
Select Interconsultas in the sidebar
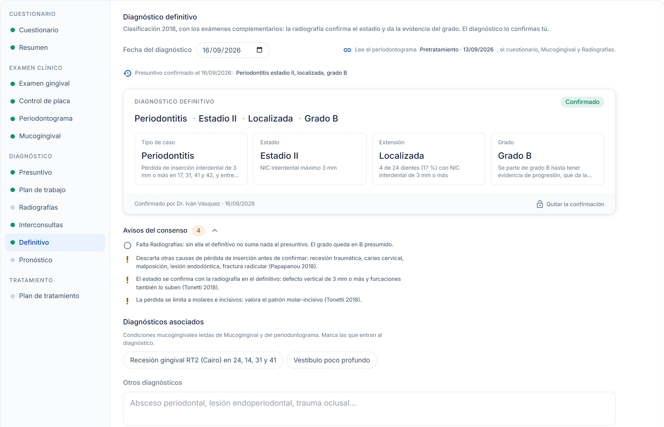click(x=55, y=225)
